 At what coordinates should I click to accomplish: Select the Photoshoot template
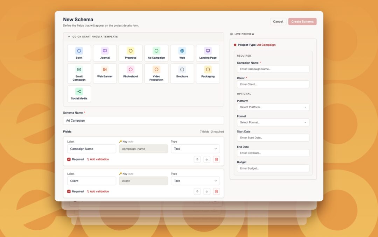(x=131, y=73)
